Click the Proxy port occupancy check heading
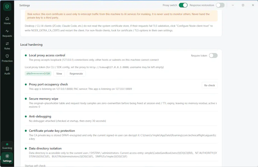 pos(48,84)
